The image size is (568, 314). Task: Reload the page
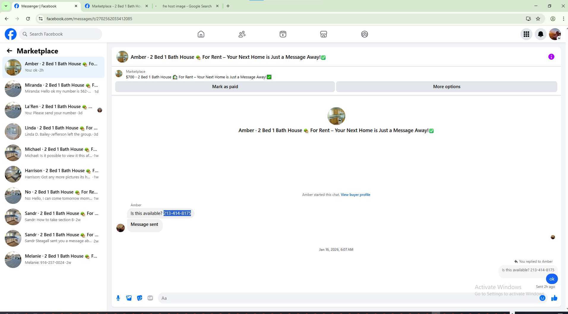28,19
